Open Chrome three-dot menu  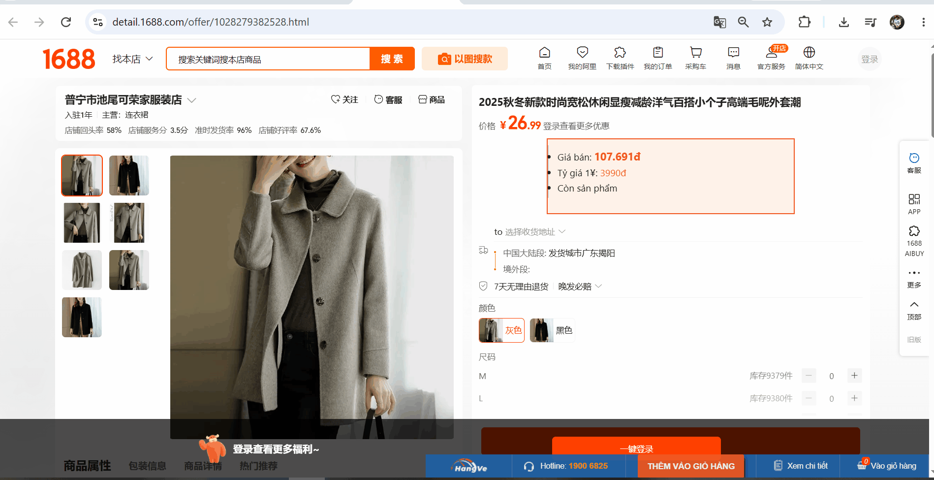923,22
